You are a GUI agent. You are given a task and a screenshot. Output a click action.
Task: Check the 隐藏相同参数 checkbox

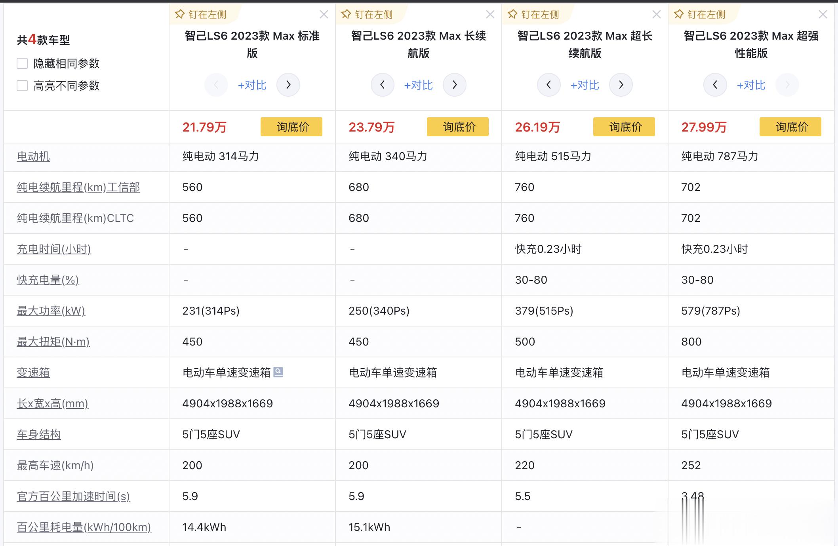coord(22,63)
